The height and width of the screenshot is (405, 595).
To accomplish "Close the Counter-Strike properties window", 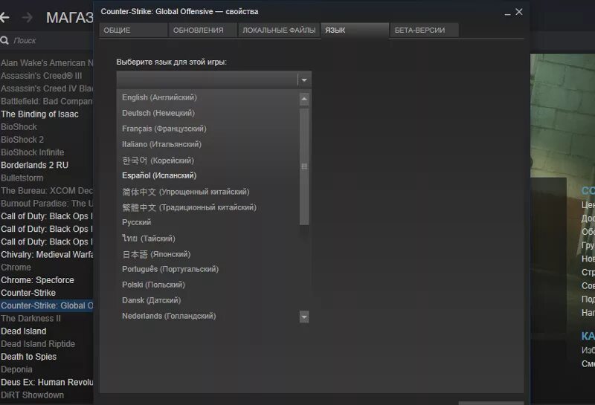I will (519, 12).
